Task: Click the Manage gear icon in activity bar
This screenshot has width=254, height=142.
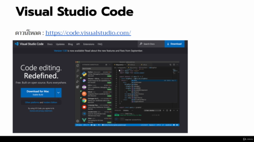Action: click(78, 121)
